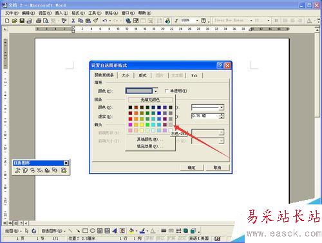Screen dimensions: 322x243
Task: Click the Open file folder icon
Action: [x=14, y=21]
